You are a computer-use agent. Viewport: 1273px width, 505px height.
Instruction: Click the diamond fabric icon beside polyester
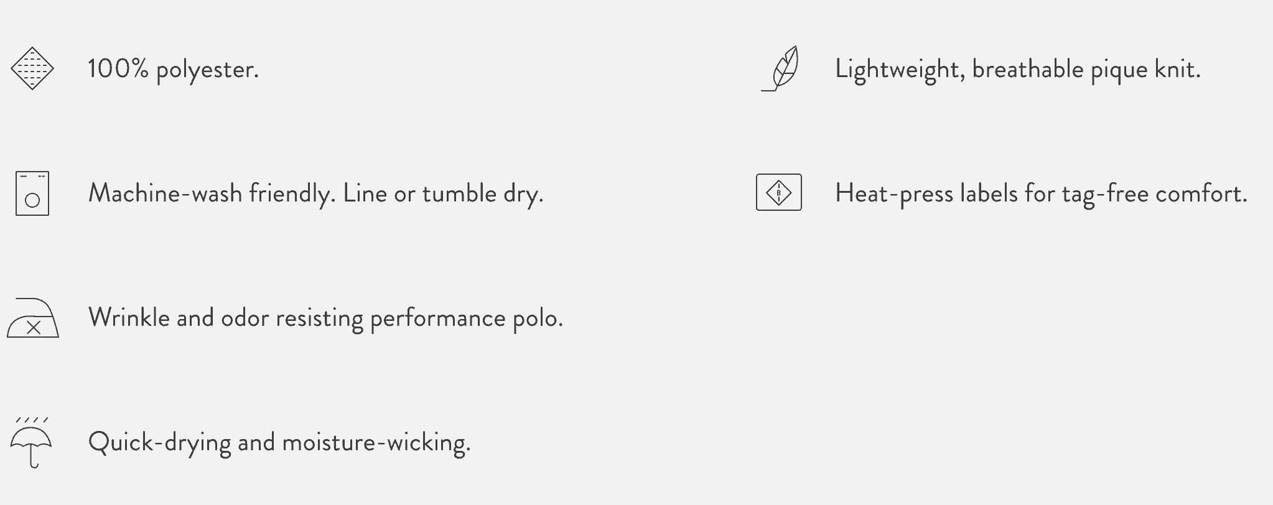pyautogui.click(x=32, y=68)
